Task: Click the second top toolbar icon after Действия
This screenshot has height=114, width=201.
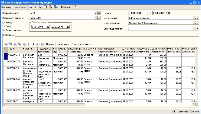Action: point(35,7)
